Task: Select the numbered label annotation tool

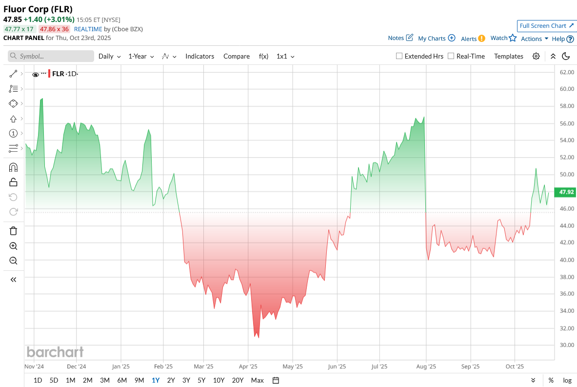Action: [13, 133]
